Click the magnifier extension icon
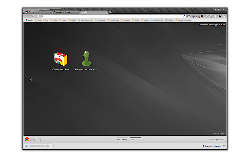 pyautogui.click(x=211, y=16)
